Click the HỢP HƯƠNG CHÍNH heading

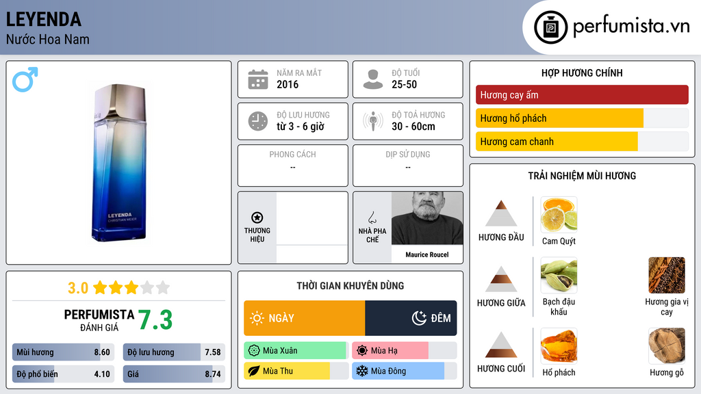point(582,73)
